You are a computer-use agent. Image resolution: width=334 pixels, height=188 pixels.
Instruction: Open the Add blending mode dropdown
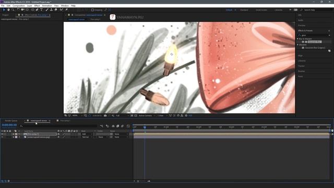point(87,134)
